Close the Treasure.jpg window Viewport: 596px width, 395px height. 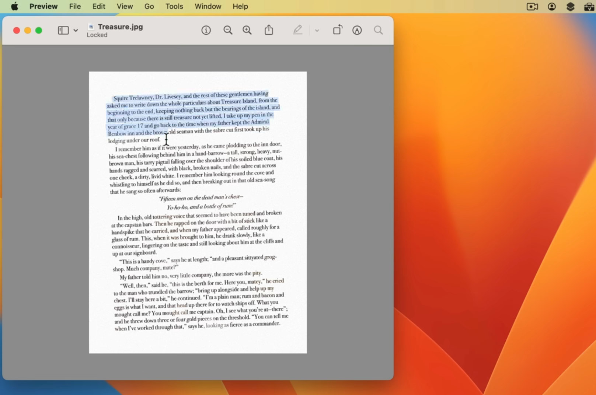[17, 30]
